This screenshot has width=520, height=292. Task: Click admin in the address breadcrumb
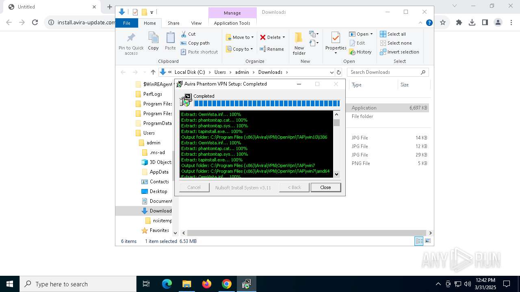[x=242, y=72]
